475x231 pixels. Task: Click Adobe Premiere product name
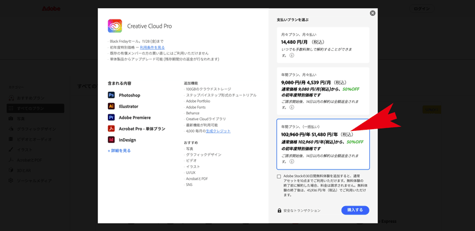click(135, 118)
